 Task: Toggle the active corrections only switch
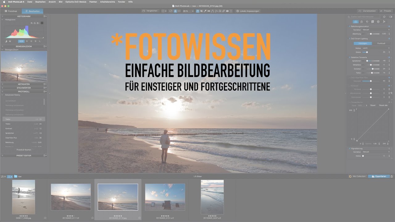pos(391,17)
